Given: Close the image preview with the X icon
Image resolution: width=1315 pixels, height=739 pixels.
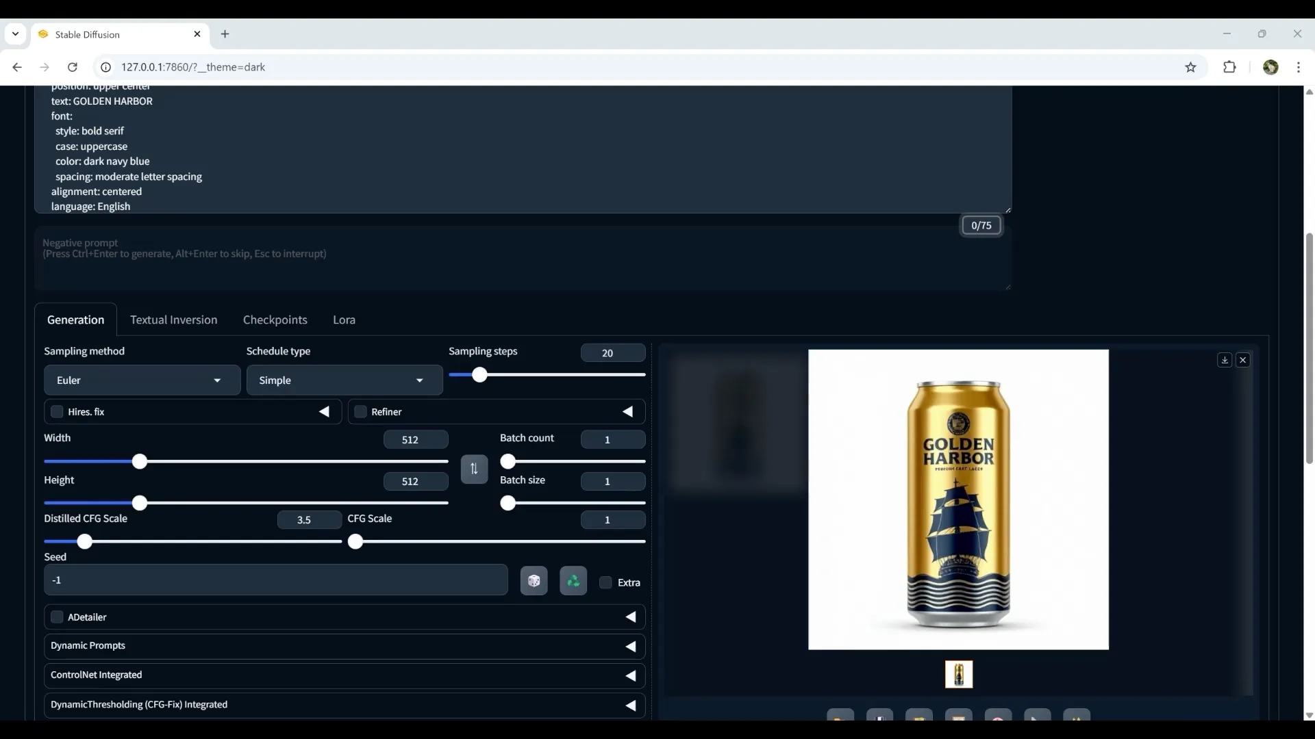Looking at the screenshot, I should click(1243, 360).
